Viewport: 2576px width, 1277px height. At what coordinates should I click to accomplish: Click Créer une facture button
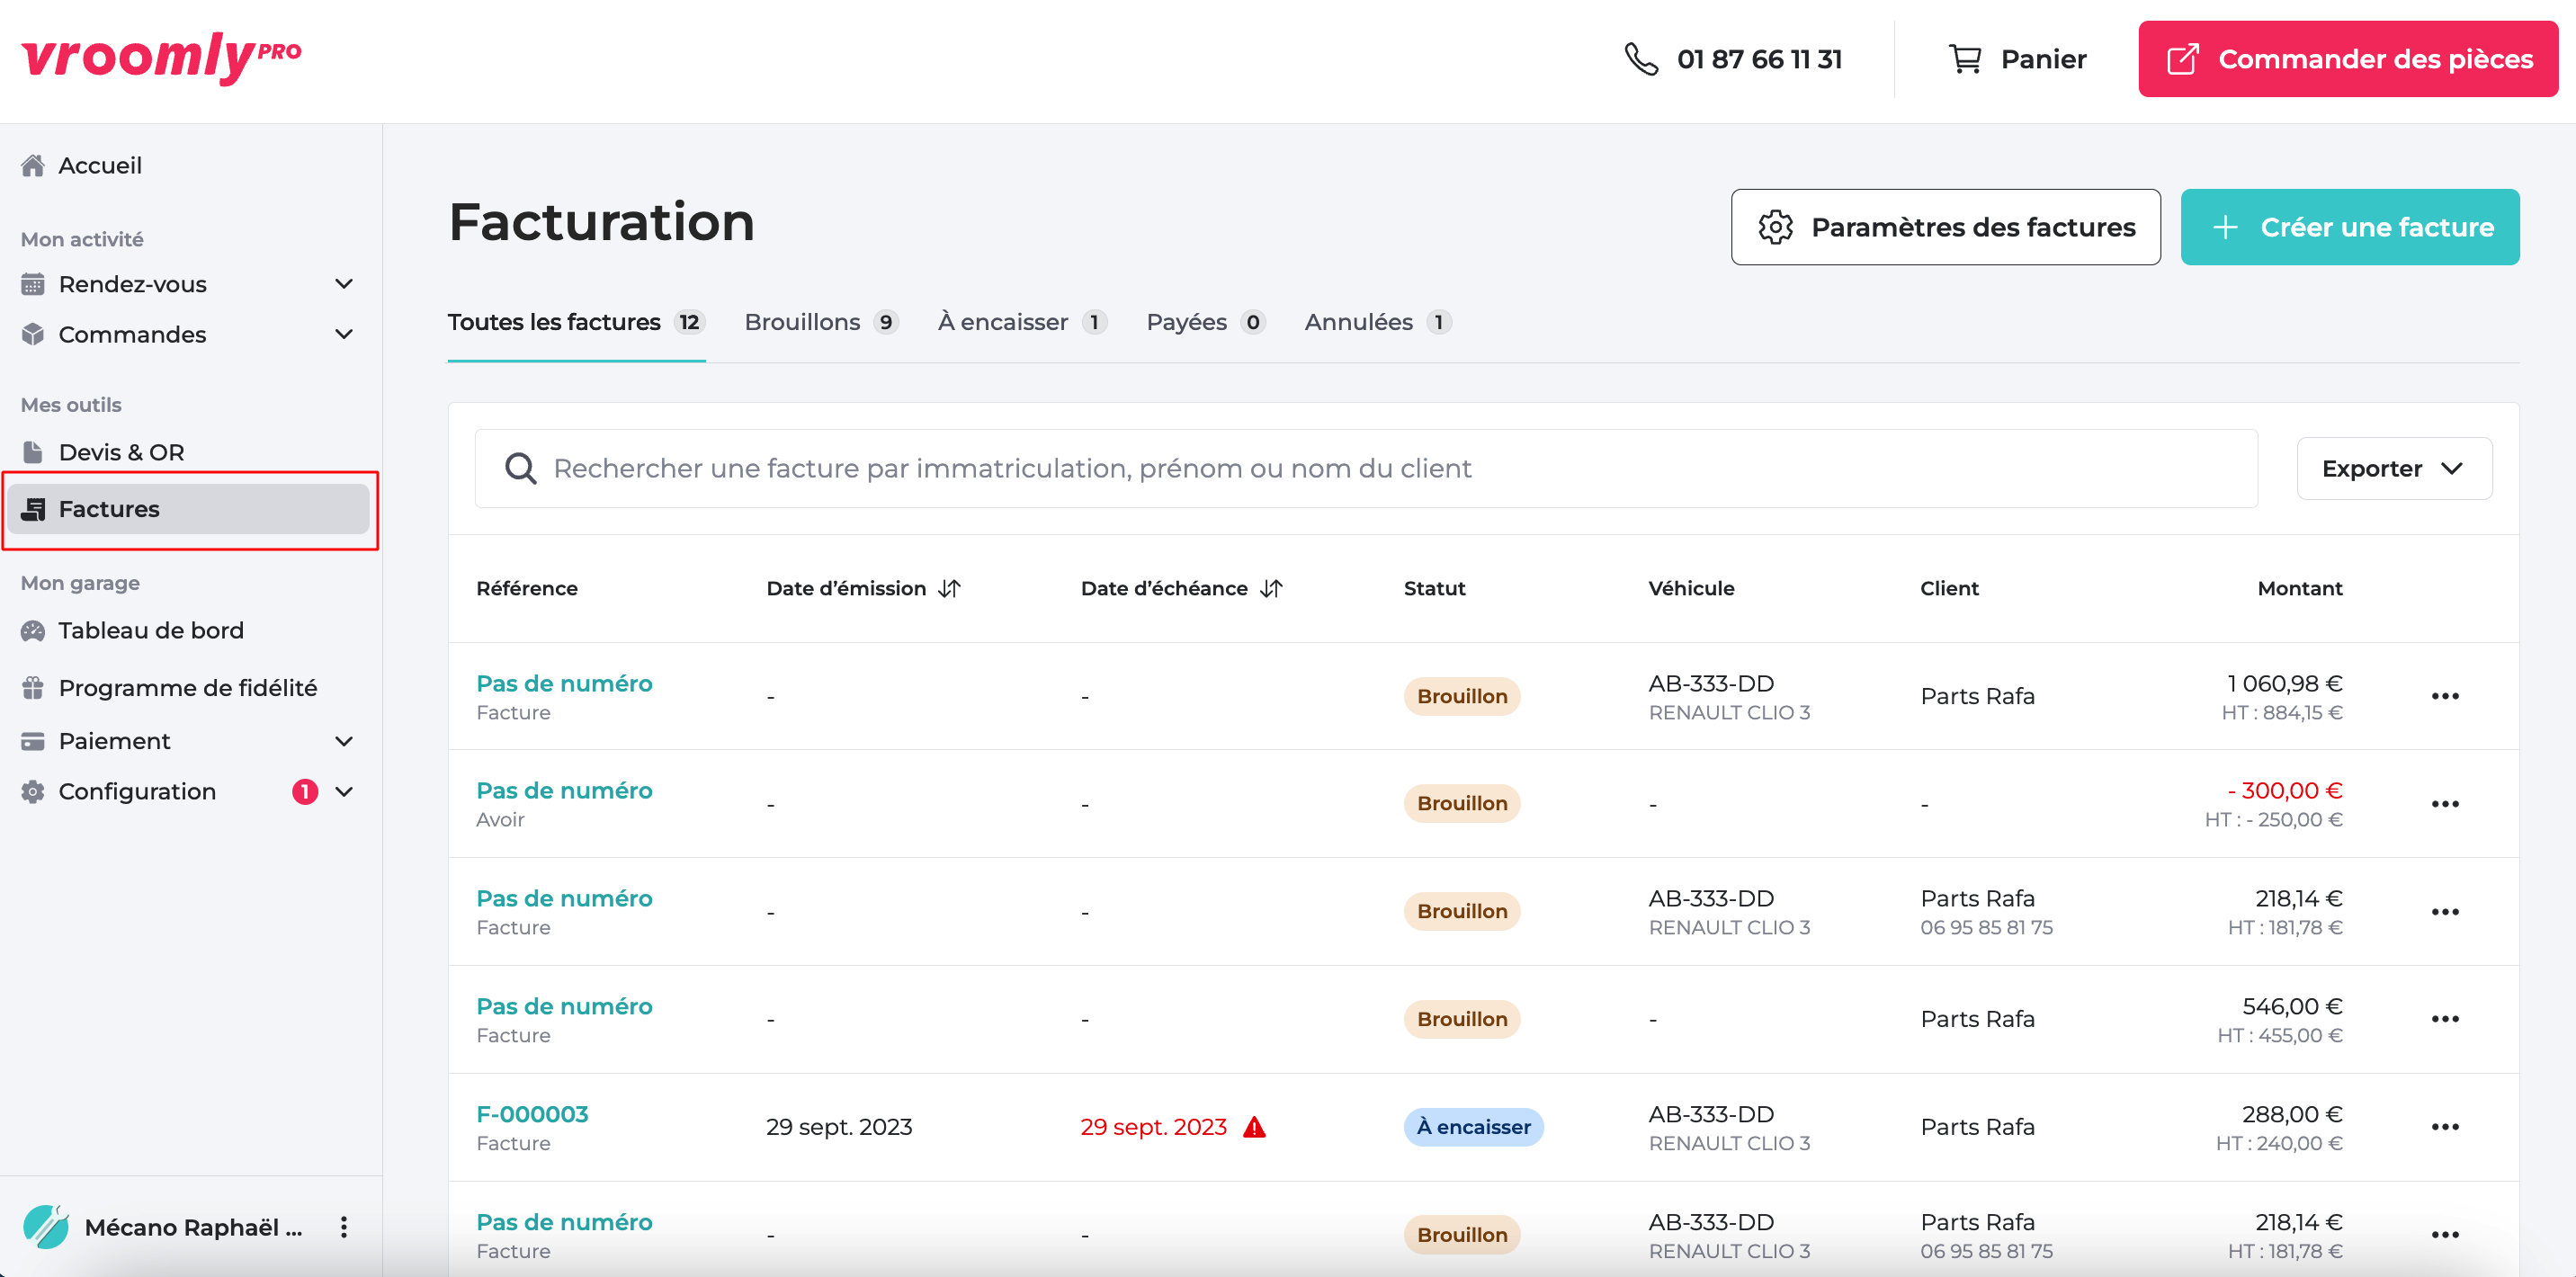(x=2349, y=227)
